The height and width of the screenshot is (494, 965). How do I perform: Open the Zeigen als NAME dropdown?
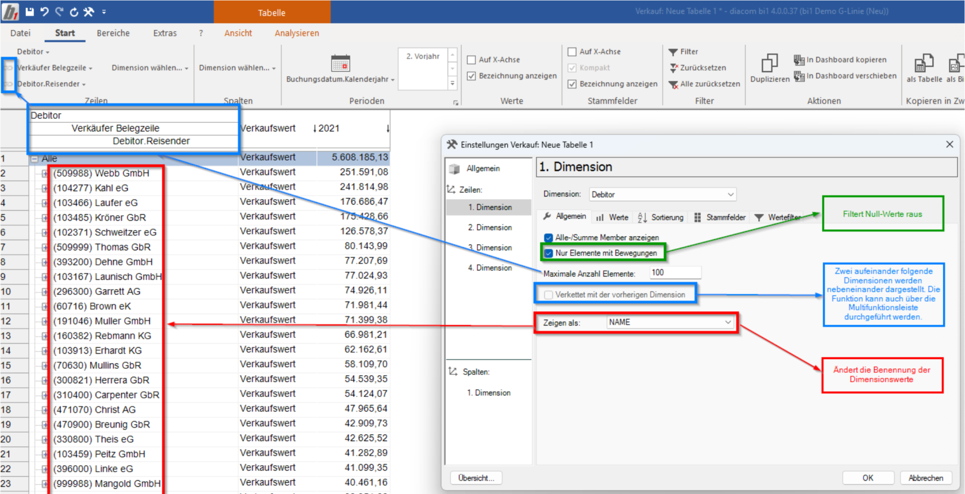tap(670, 322)
